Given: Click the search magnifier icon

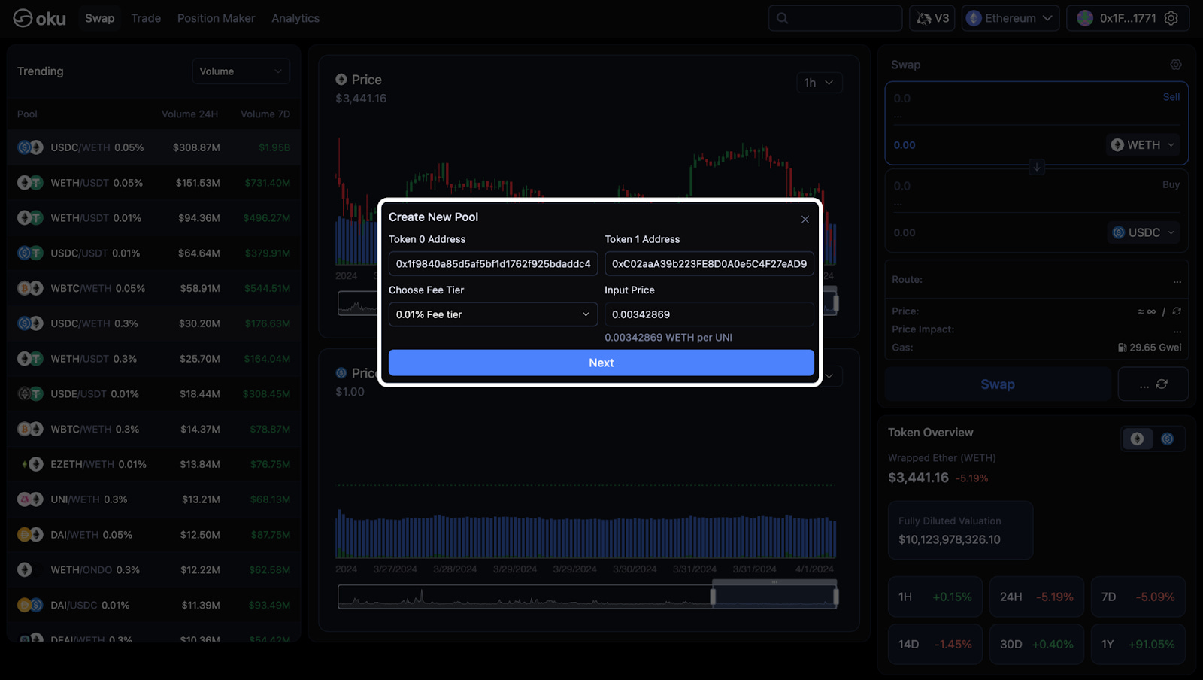Looking at the screenshot, I should click(x=783, y=17).
